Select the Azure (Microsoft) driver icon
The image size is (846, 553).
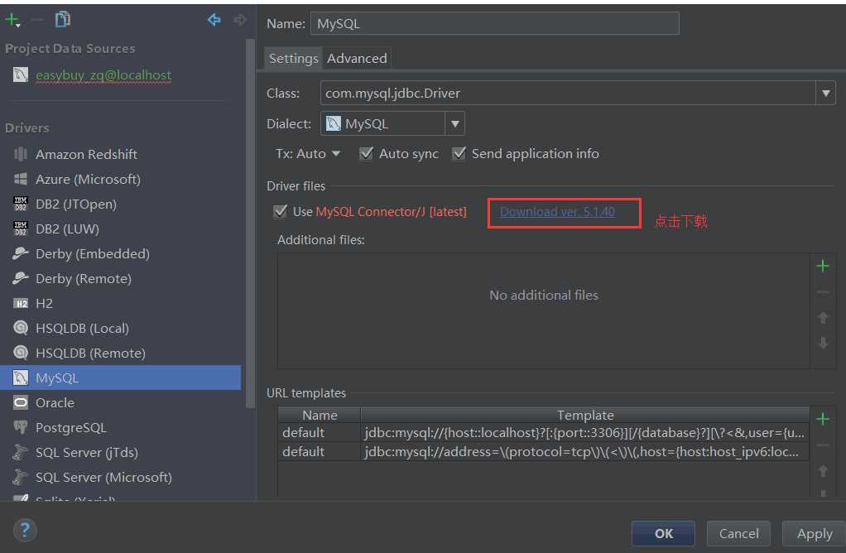[21, 179]
